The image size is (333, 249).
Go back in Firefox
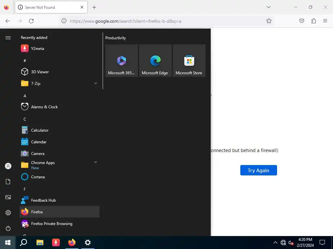tap(8, 21)
